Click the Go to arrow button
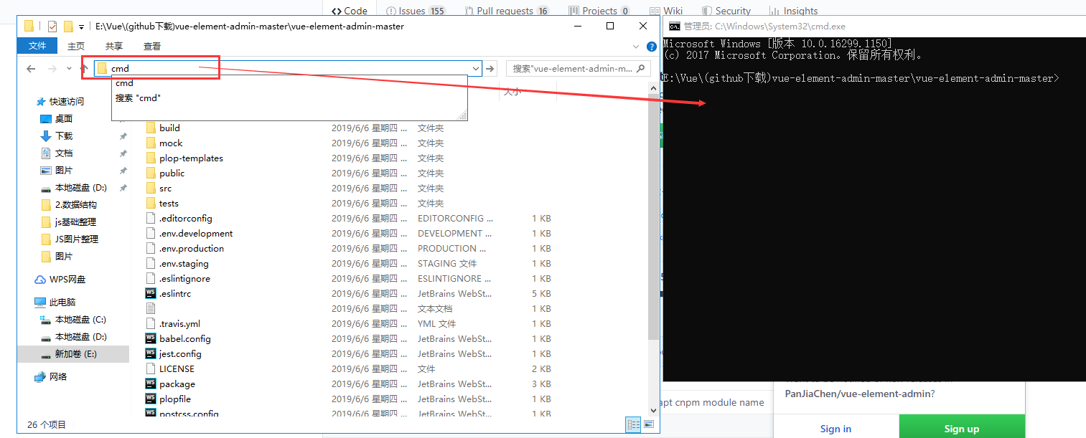The width and height of the screenshot is (1086, 438). tap(490, 69)
